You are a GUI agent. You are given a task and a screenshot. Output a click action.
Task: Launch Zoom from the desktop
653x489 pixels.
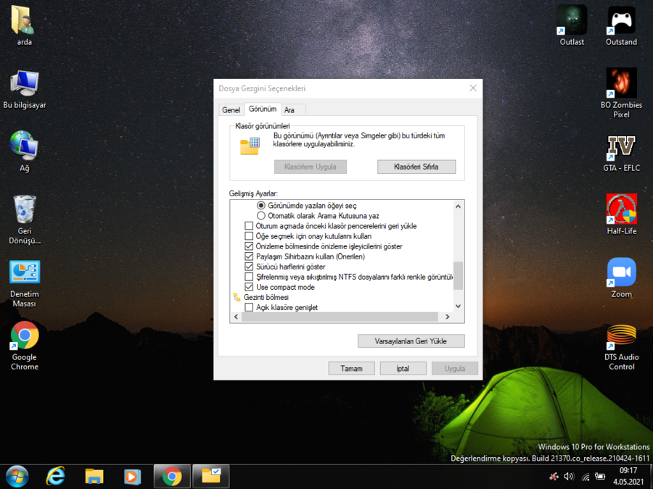(621, 272)
